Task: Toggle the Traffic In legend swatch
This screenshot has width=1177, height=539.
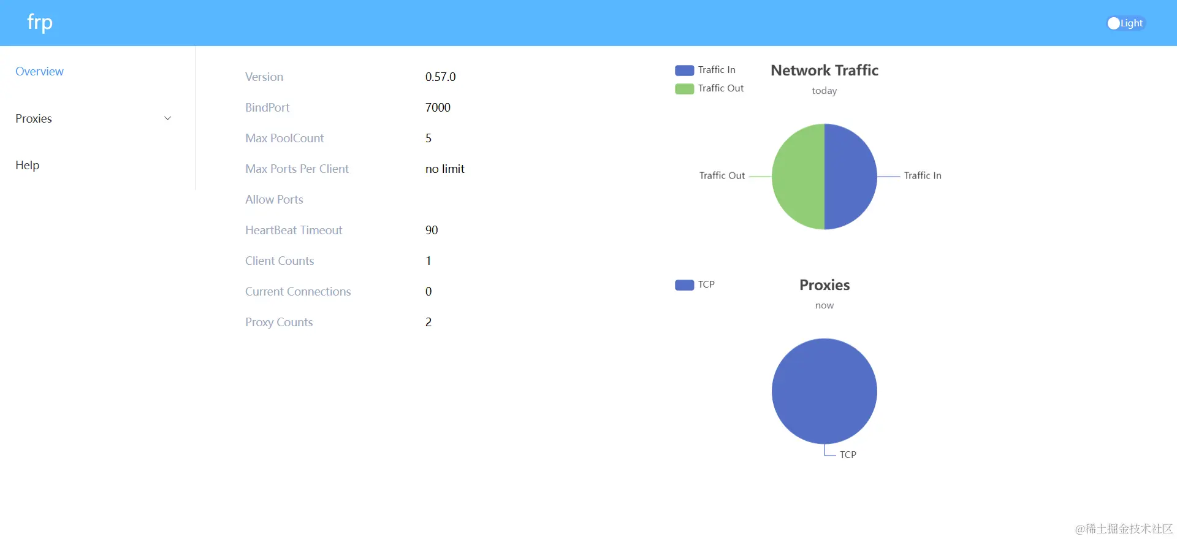Action: pyautogui.click(x=684, y=70)
